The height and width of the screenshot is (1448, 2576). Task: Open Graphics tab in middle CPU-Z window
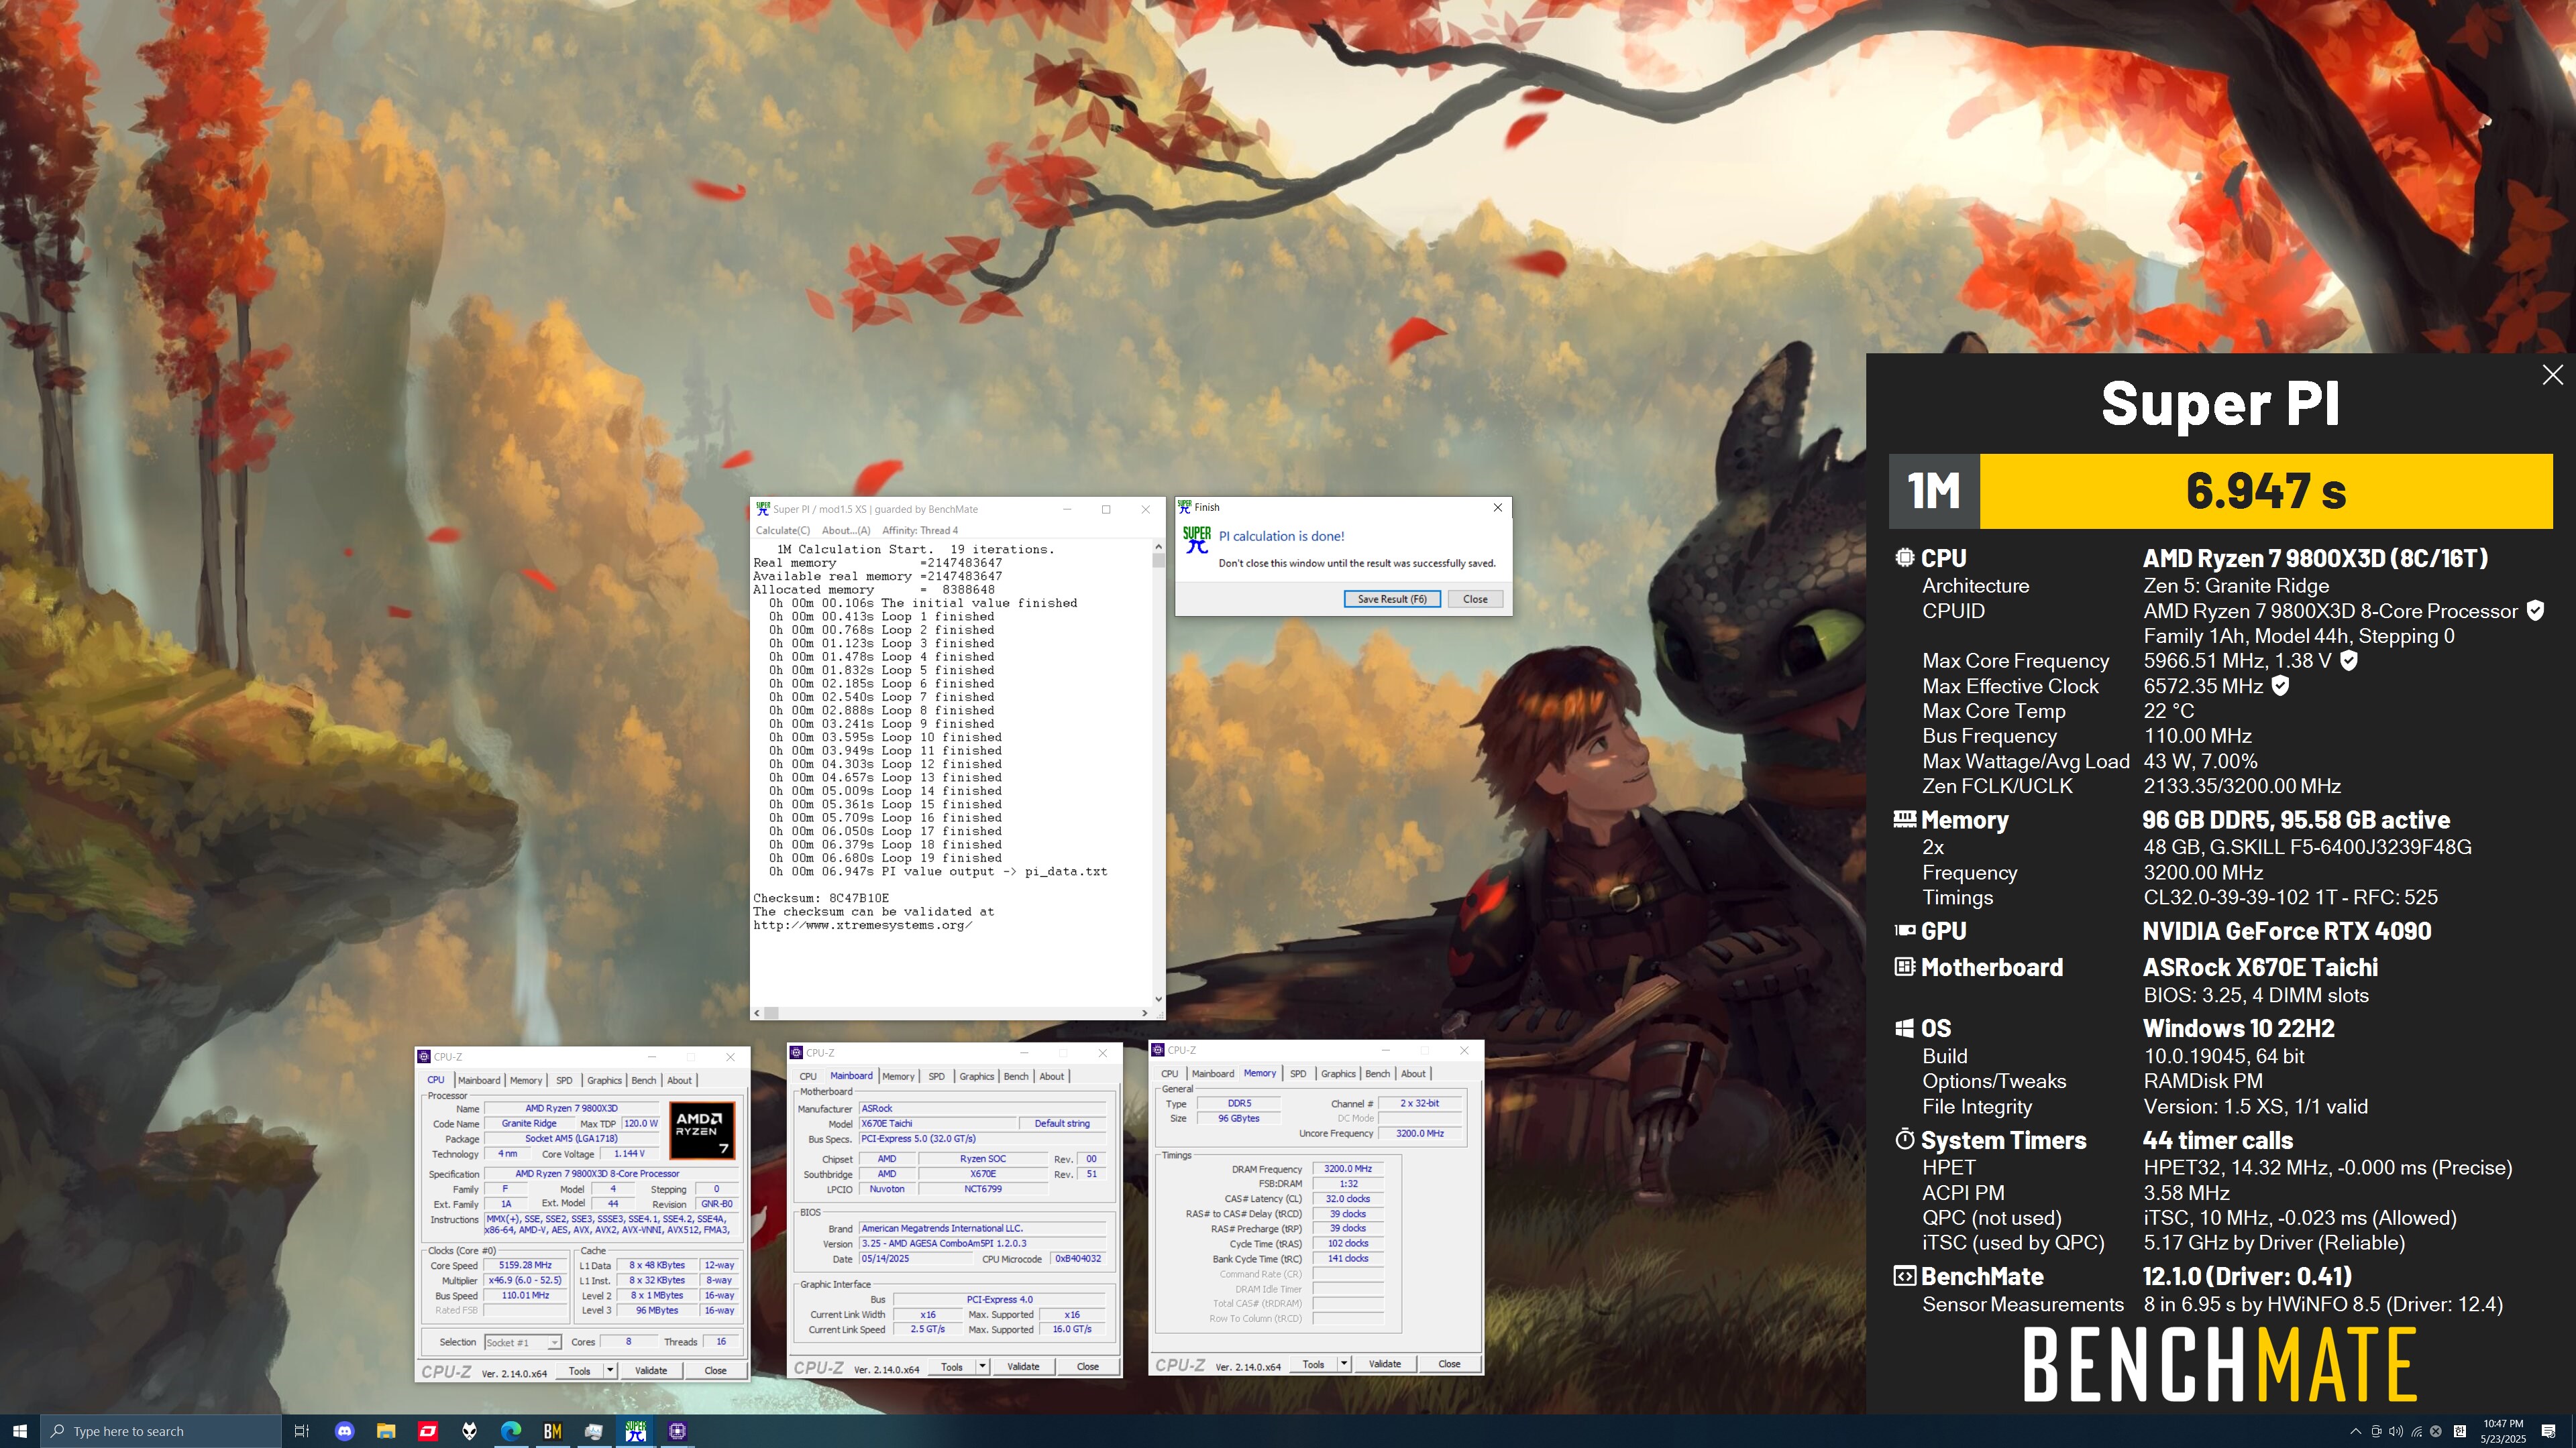pos(977,1076)
